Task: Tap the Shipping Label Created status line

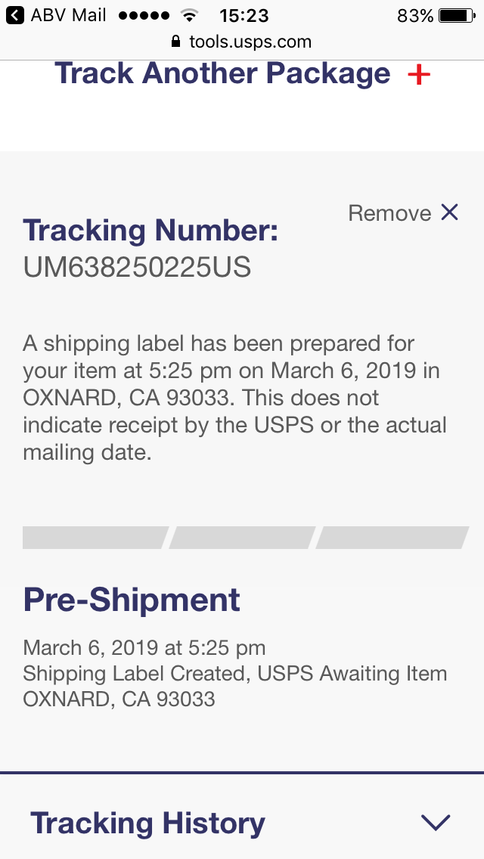Action: pos(234,673)
